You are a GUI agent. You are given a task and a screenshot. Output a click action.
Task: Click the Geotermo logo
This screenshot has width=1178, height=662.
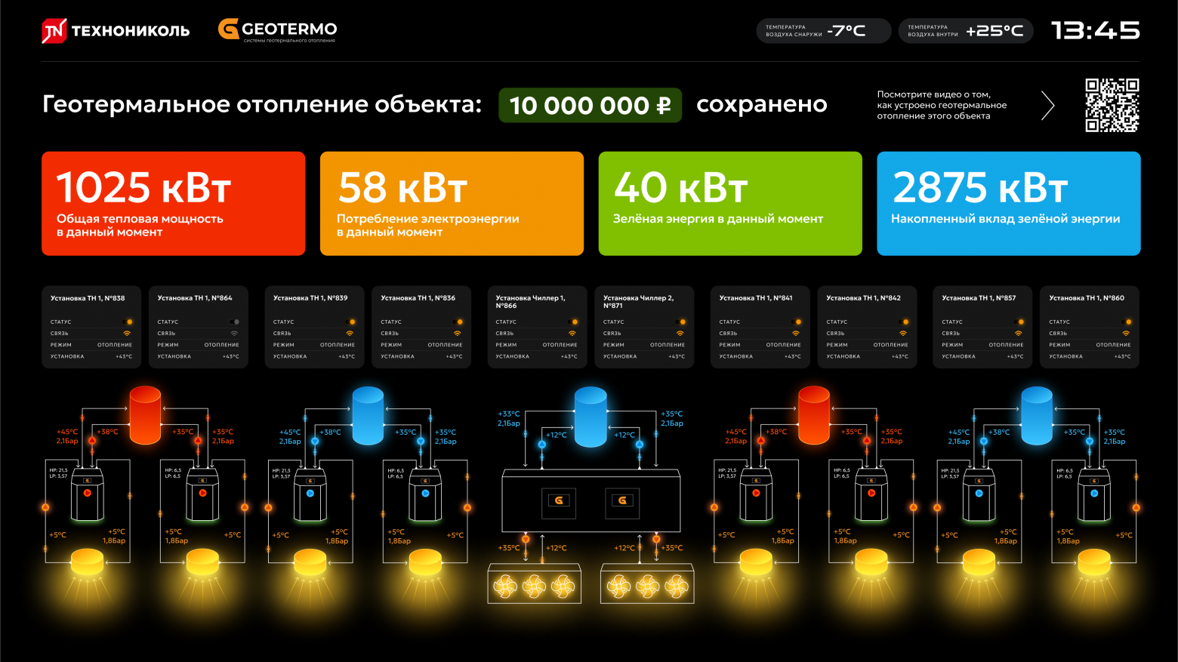click(277, 30)
